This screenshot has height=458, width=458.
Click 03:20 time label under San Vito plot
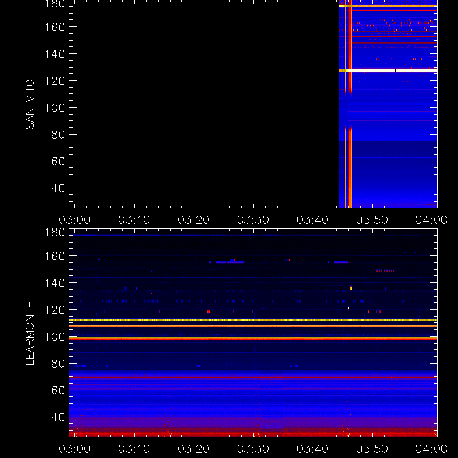coord(194,220)
